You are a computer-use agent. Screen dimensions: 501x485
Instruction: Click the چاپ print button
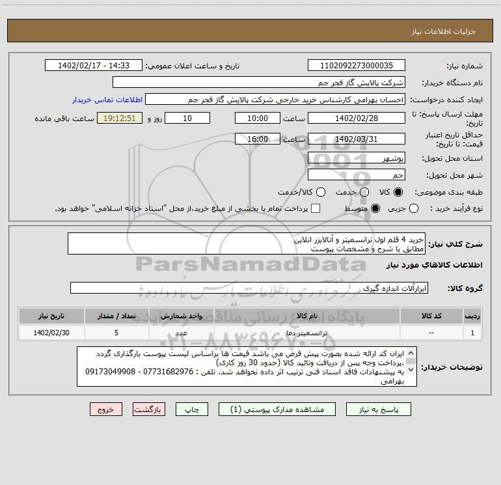[192, 409]
